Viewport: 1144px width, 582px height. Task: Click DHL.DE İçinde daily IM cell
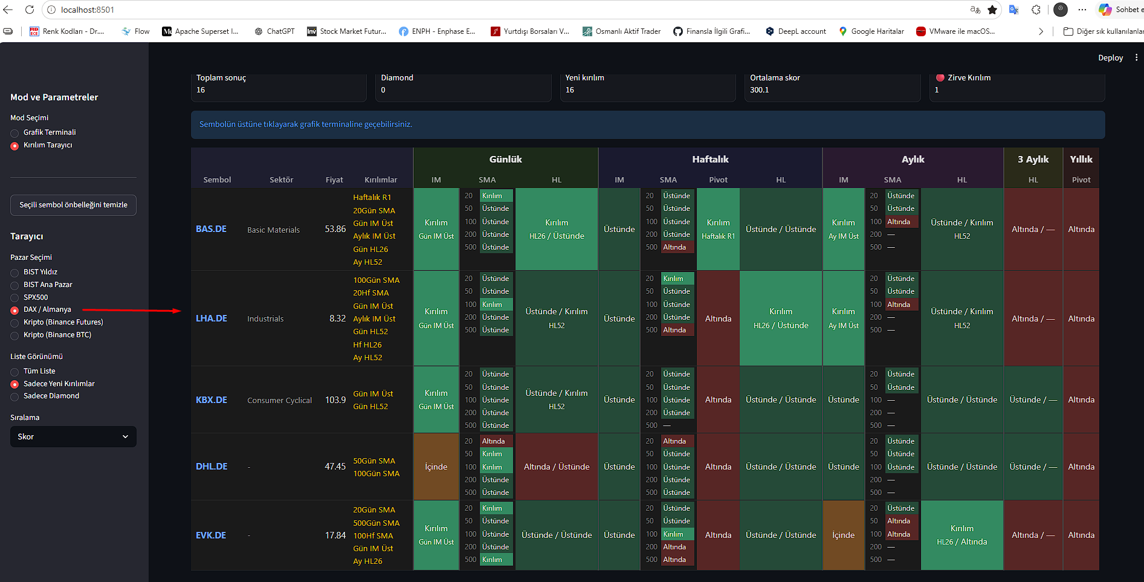[436, 467]
